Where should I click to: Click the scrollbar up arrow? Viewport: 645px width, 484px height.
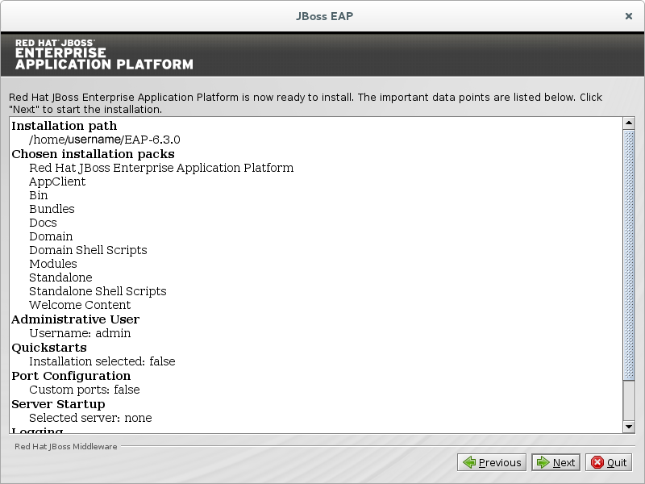coord(630,123)
